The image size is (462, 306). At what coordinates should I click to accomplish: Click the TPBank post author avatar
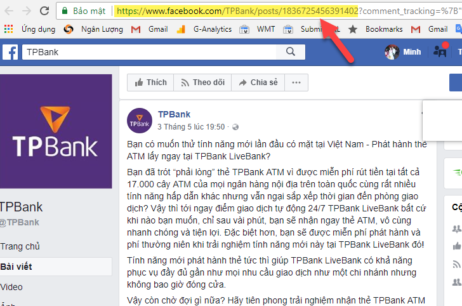pos(140,121)
